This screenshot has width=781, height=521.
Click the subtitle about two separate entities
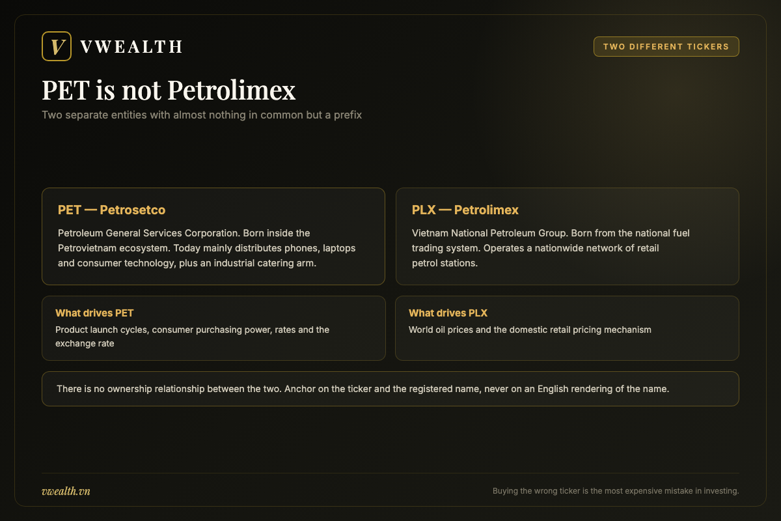tap(202, 115)
